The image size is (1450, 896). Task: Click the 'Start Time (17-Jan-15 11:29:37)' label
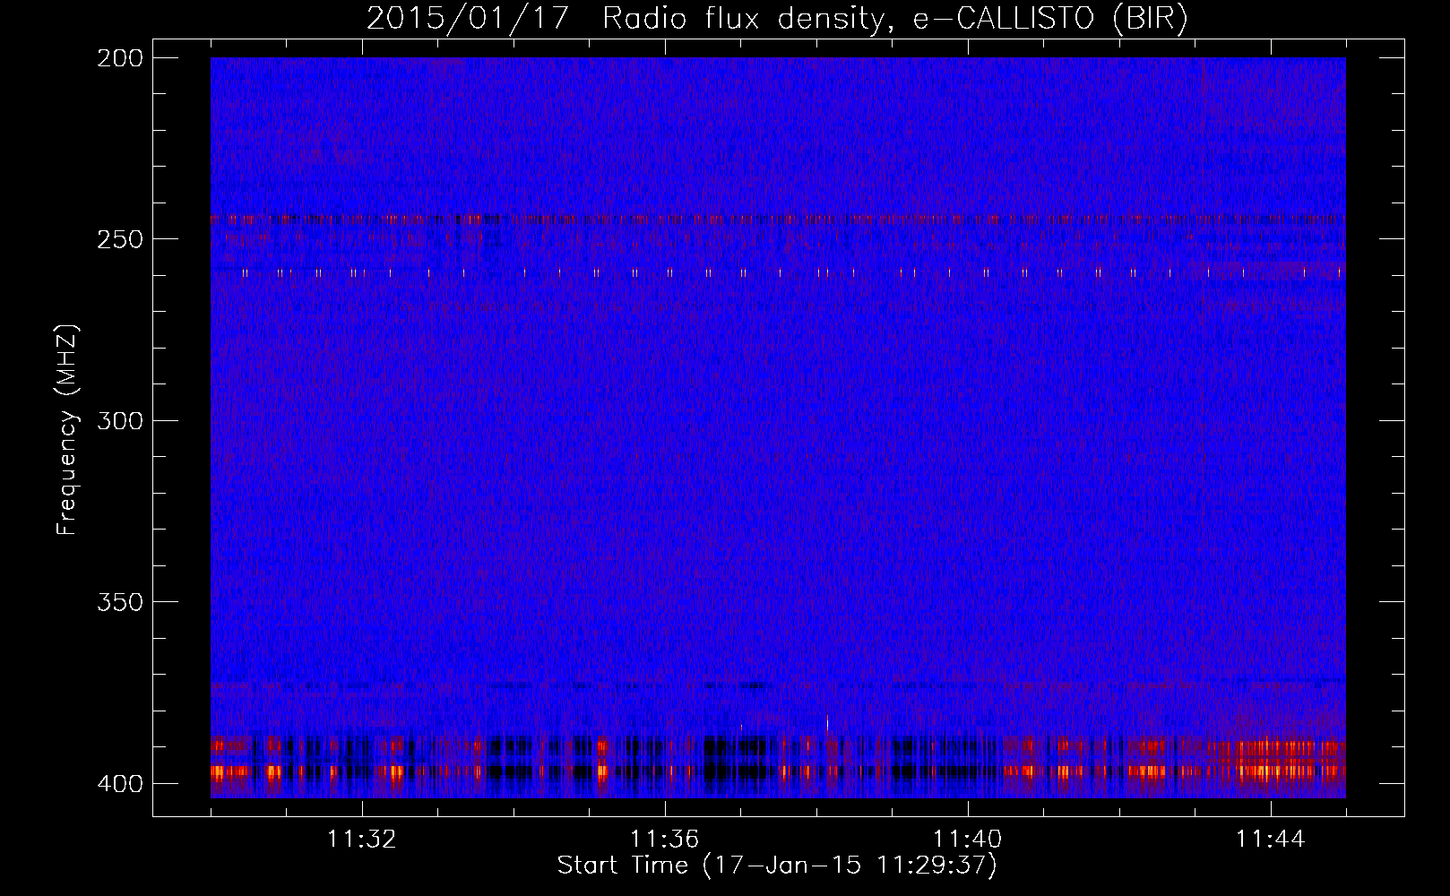777,866
